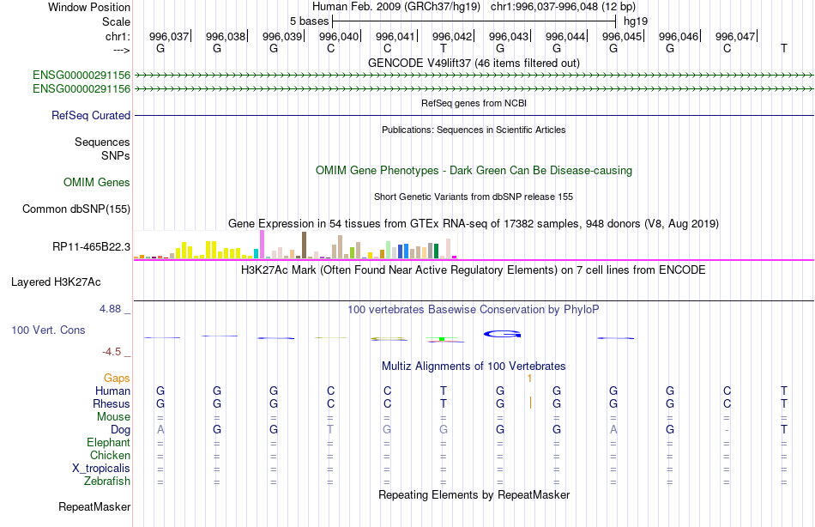The image size is (815, 527).
Task: Click Human row base T under 996,042
Action: pos(444,391)
